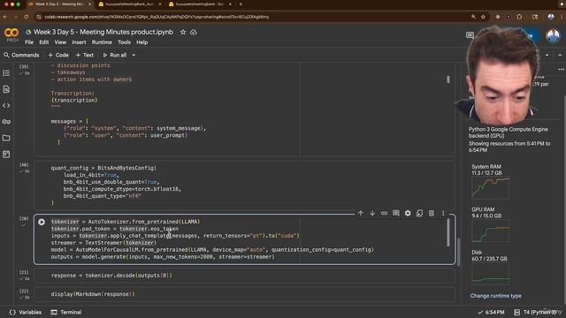Open the Insert menu
The width and height of the screenshot is (566, 318).
point(79,42)
